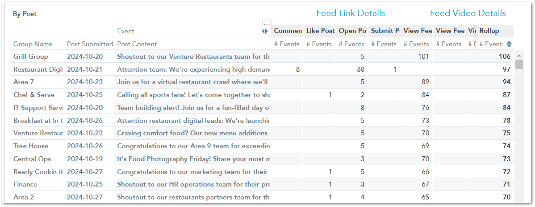The image size is (535, 207).
Task: Sort Rollup events using the sort arrows
Action: 509,44
